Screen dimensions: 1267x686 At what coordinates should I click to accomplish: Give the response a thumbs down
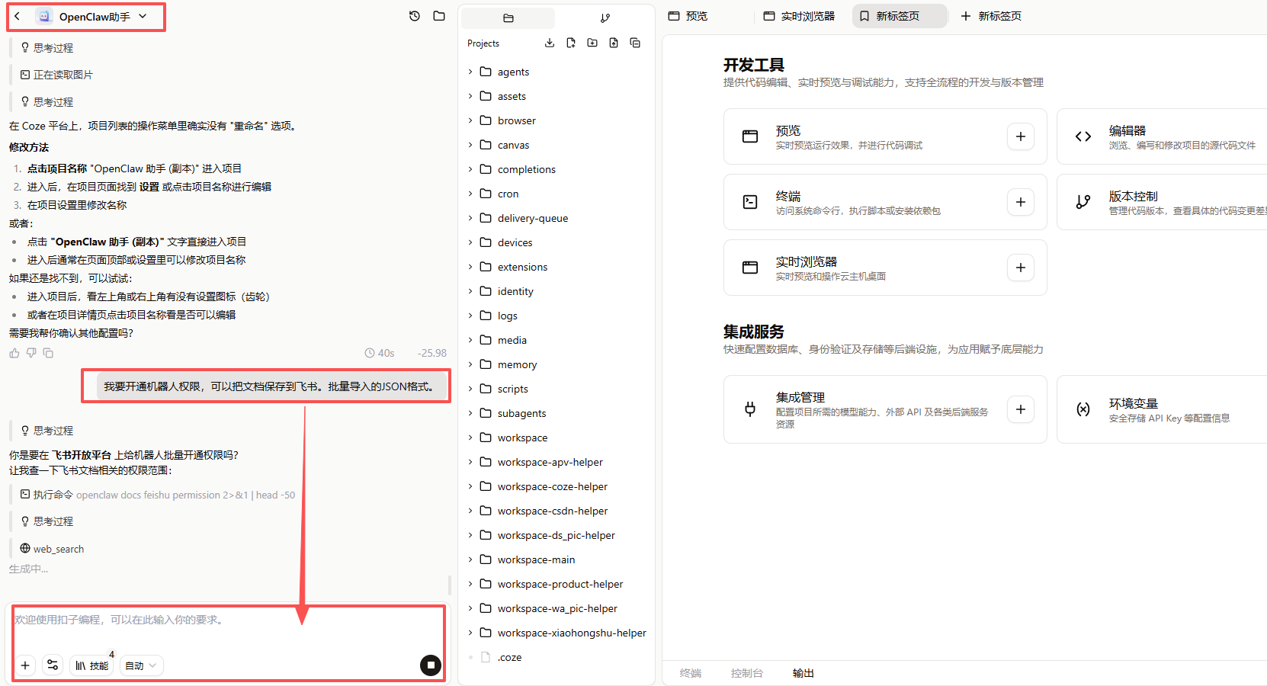coord(30,353)
